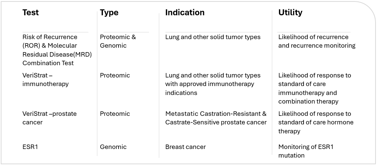Click Proteomic type in prostate cancer row

115,114
